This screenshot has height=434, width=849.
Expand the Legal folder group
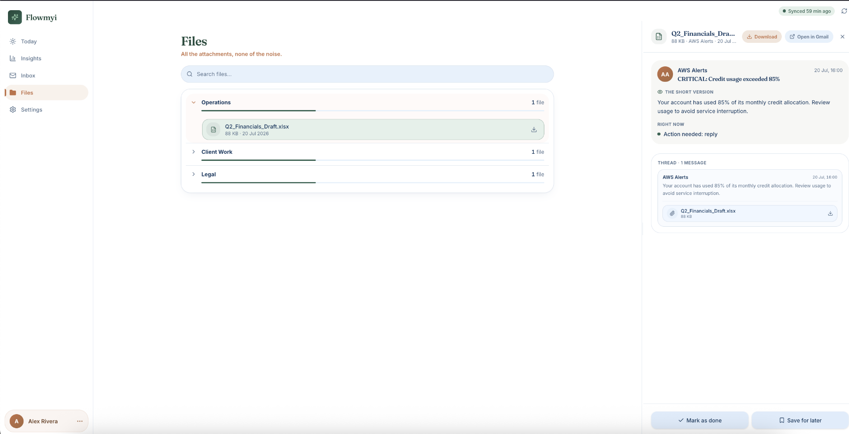[193, 174]
